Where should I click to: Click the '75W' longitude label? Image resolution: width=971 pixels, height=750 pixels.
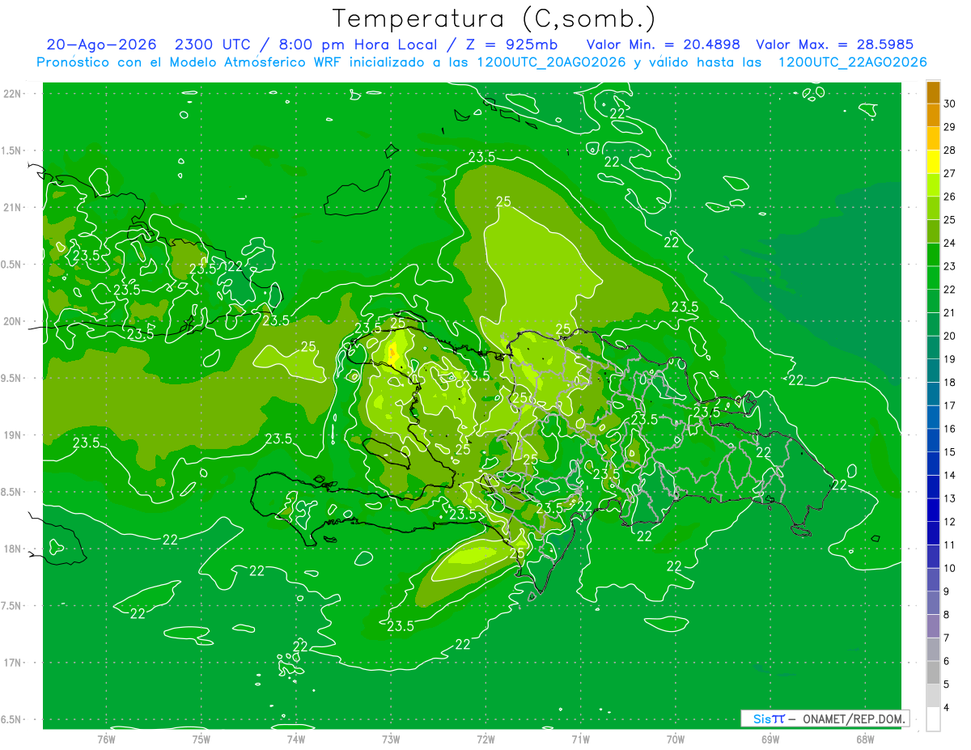(201, 739)
